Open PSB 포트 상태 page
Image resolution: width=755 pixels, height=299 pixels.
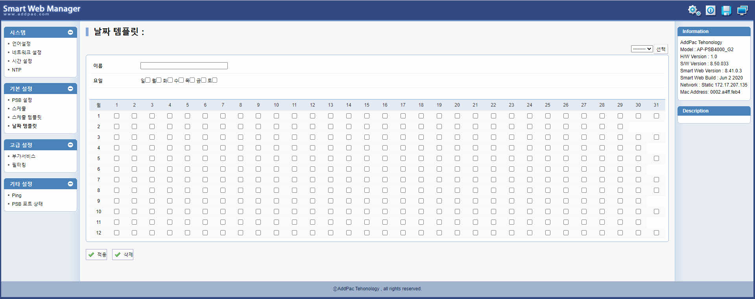coord(27,204)
